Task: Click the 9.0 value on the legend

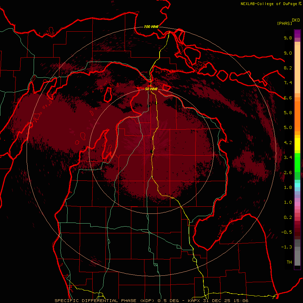Action: 288,53
